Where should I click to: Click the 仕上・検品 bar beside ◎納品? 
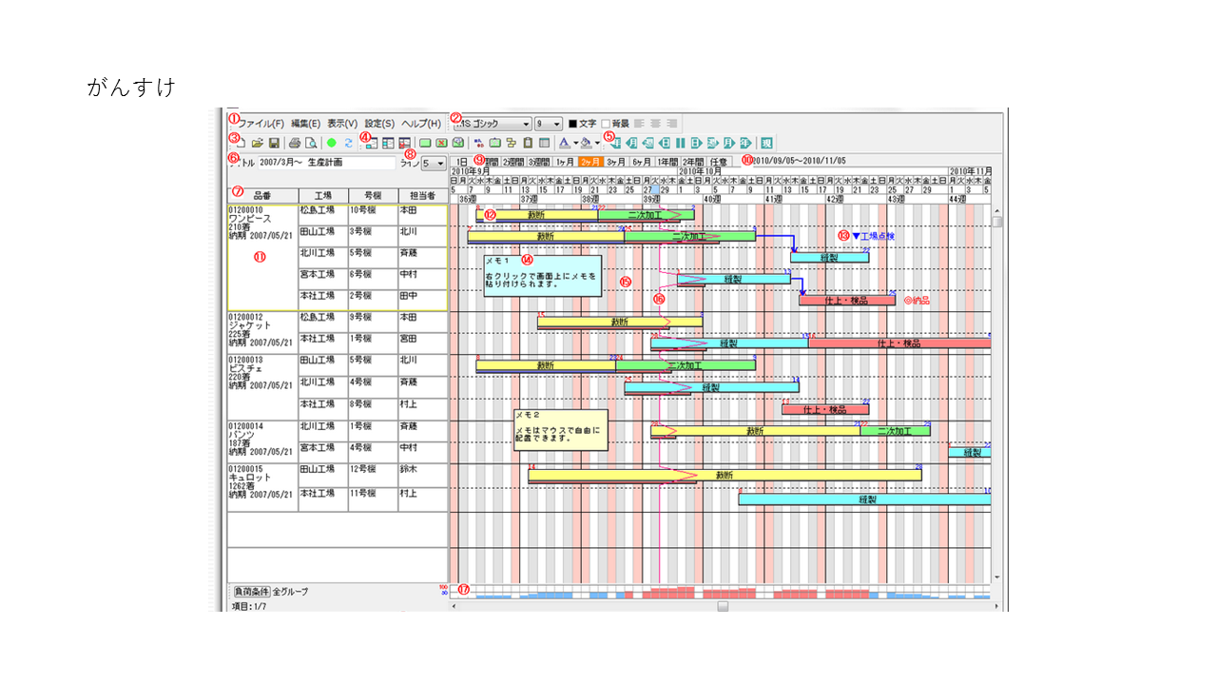point(847,300)
